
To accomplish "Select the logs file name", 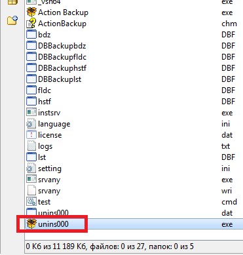I will click(x=45, y=146).
